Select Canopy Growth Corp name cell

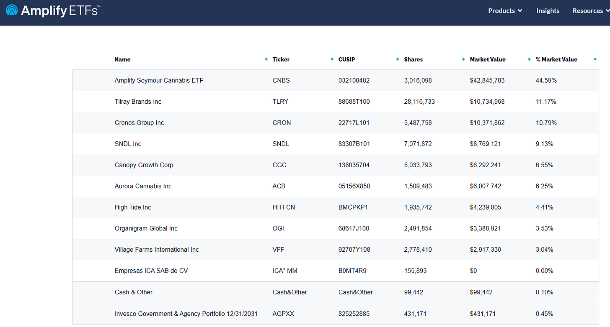pyautogui.click(x=144, y=165)
